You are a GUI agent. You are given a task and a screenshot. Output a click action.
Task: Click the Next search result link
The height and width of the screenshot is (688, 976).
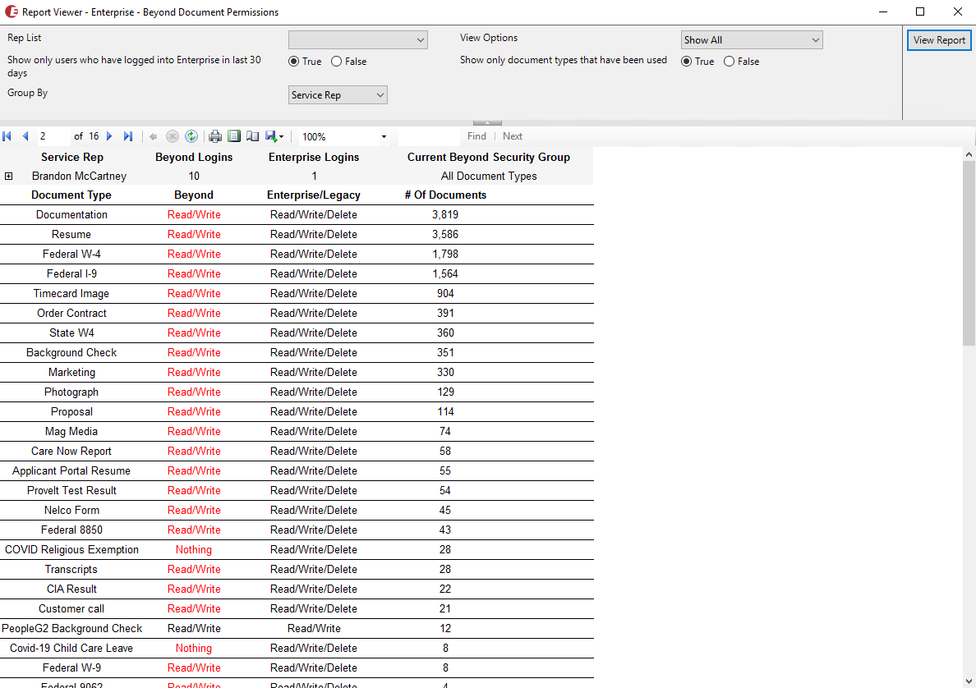tap(513, 136)
